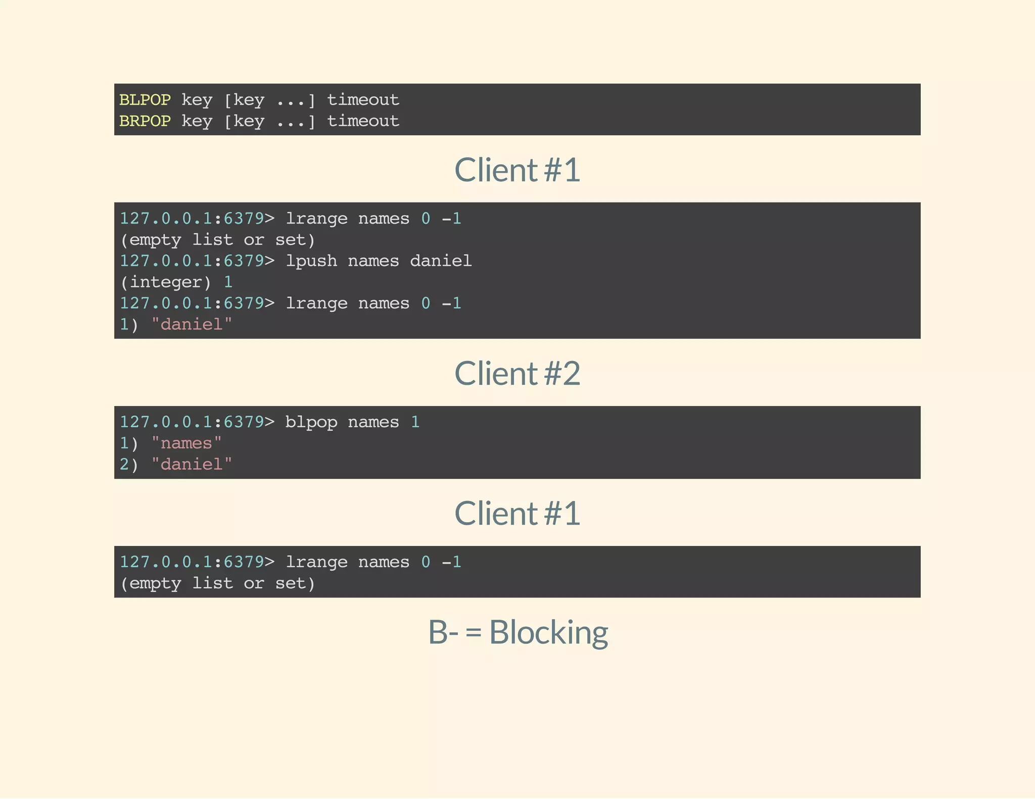The height and width of the screenshot is (799, 1035).
Task: Click '[key ...]' in BLPOP syntax line
Action: click(x=269, y=99)
